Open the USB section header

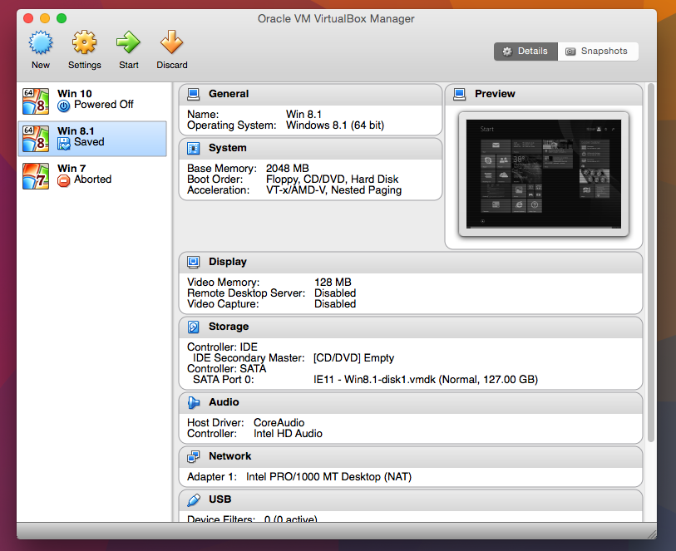[411, 499]
